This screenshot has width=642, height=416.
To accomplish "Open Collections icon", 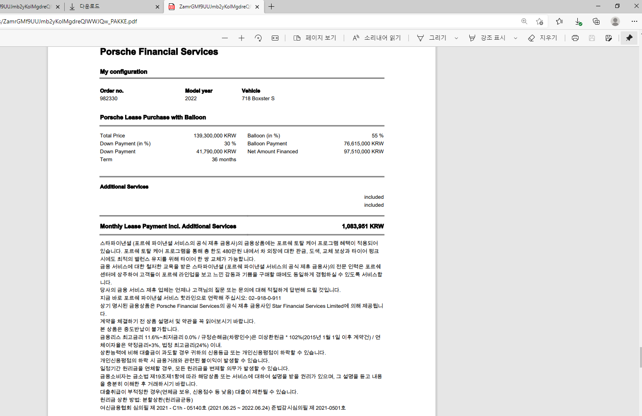I will 596,21.
